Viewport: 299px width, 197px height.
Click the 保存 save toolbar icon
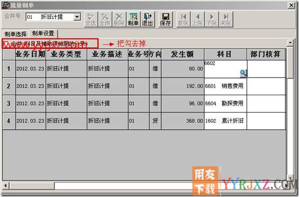point(165,19)
